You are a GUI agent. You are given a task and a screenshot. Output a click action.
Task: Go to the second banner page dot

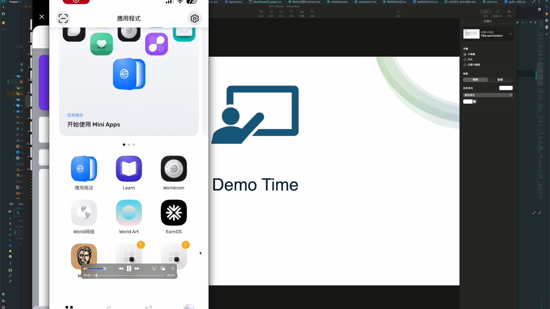[x=129, y=144]
